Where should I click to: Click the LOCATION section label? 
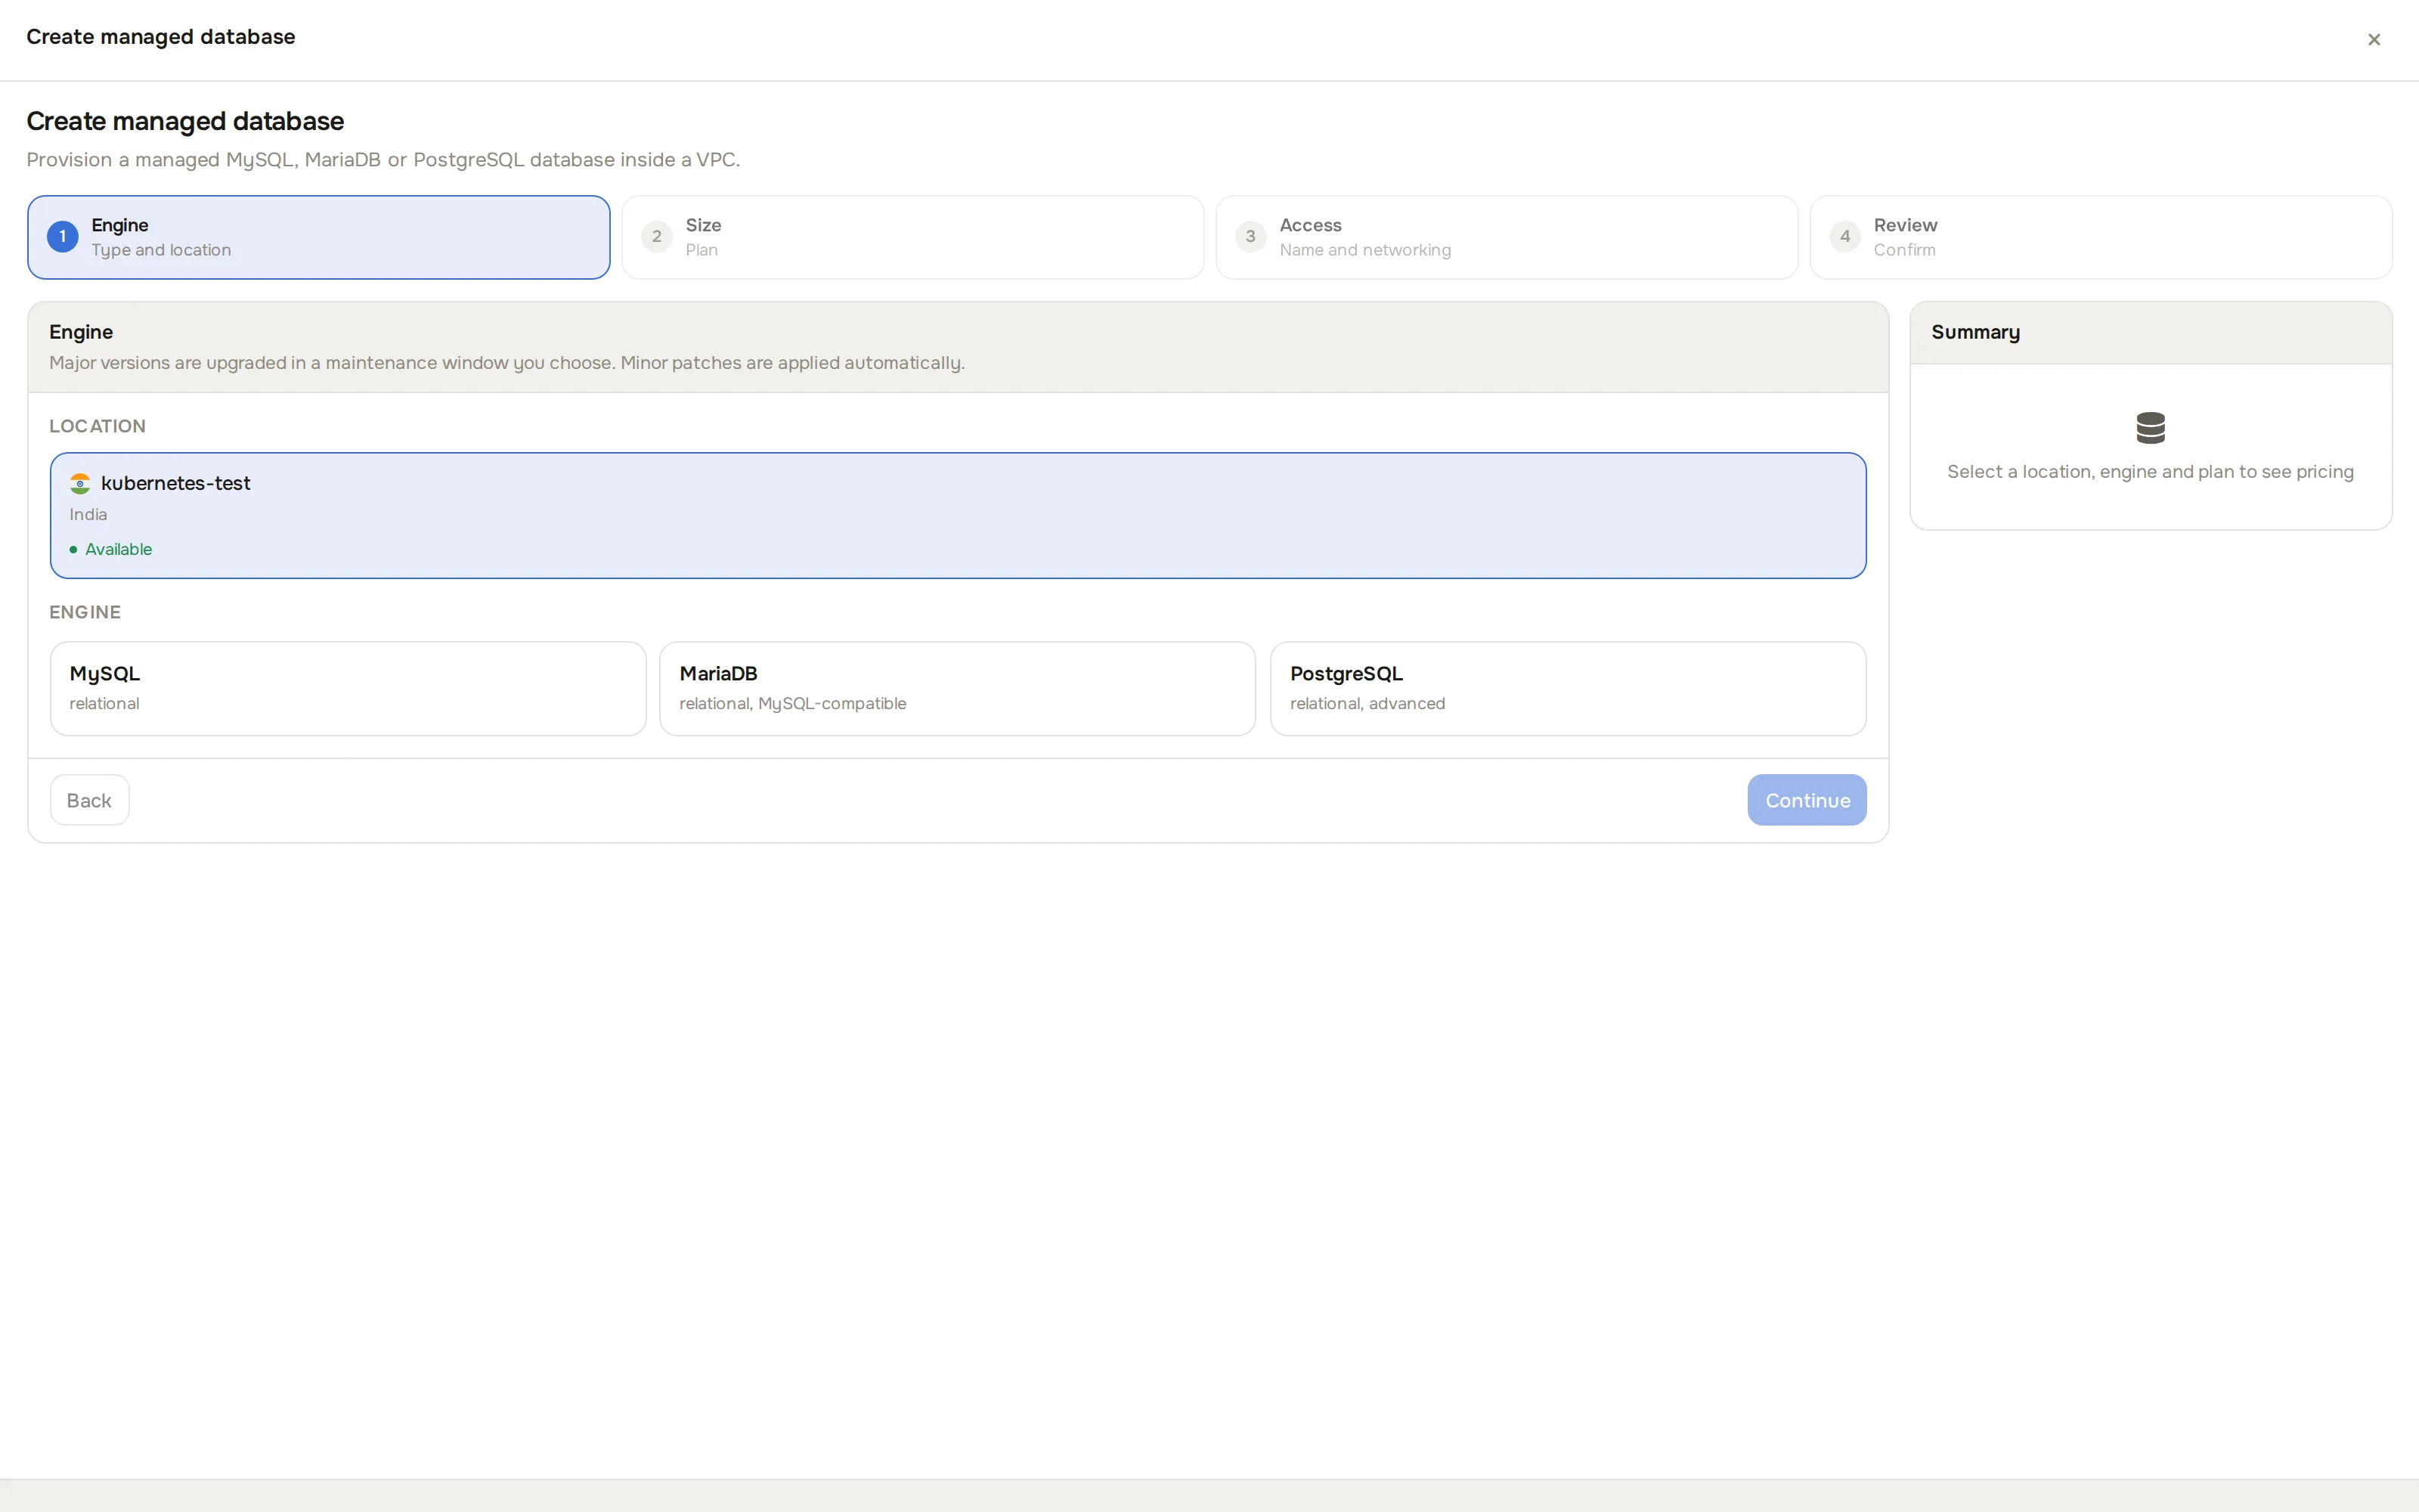(x=97, y=426)
